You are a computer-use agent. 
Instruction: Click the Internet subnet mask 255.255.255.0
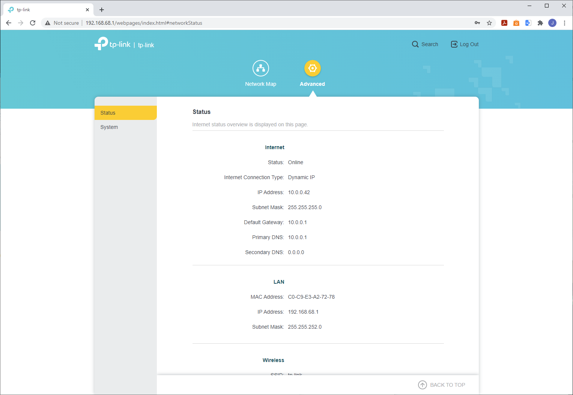pyautogui.click(x=305, y=207)
